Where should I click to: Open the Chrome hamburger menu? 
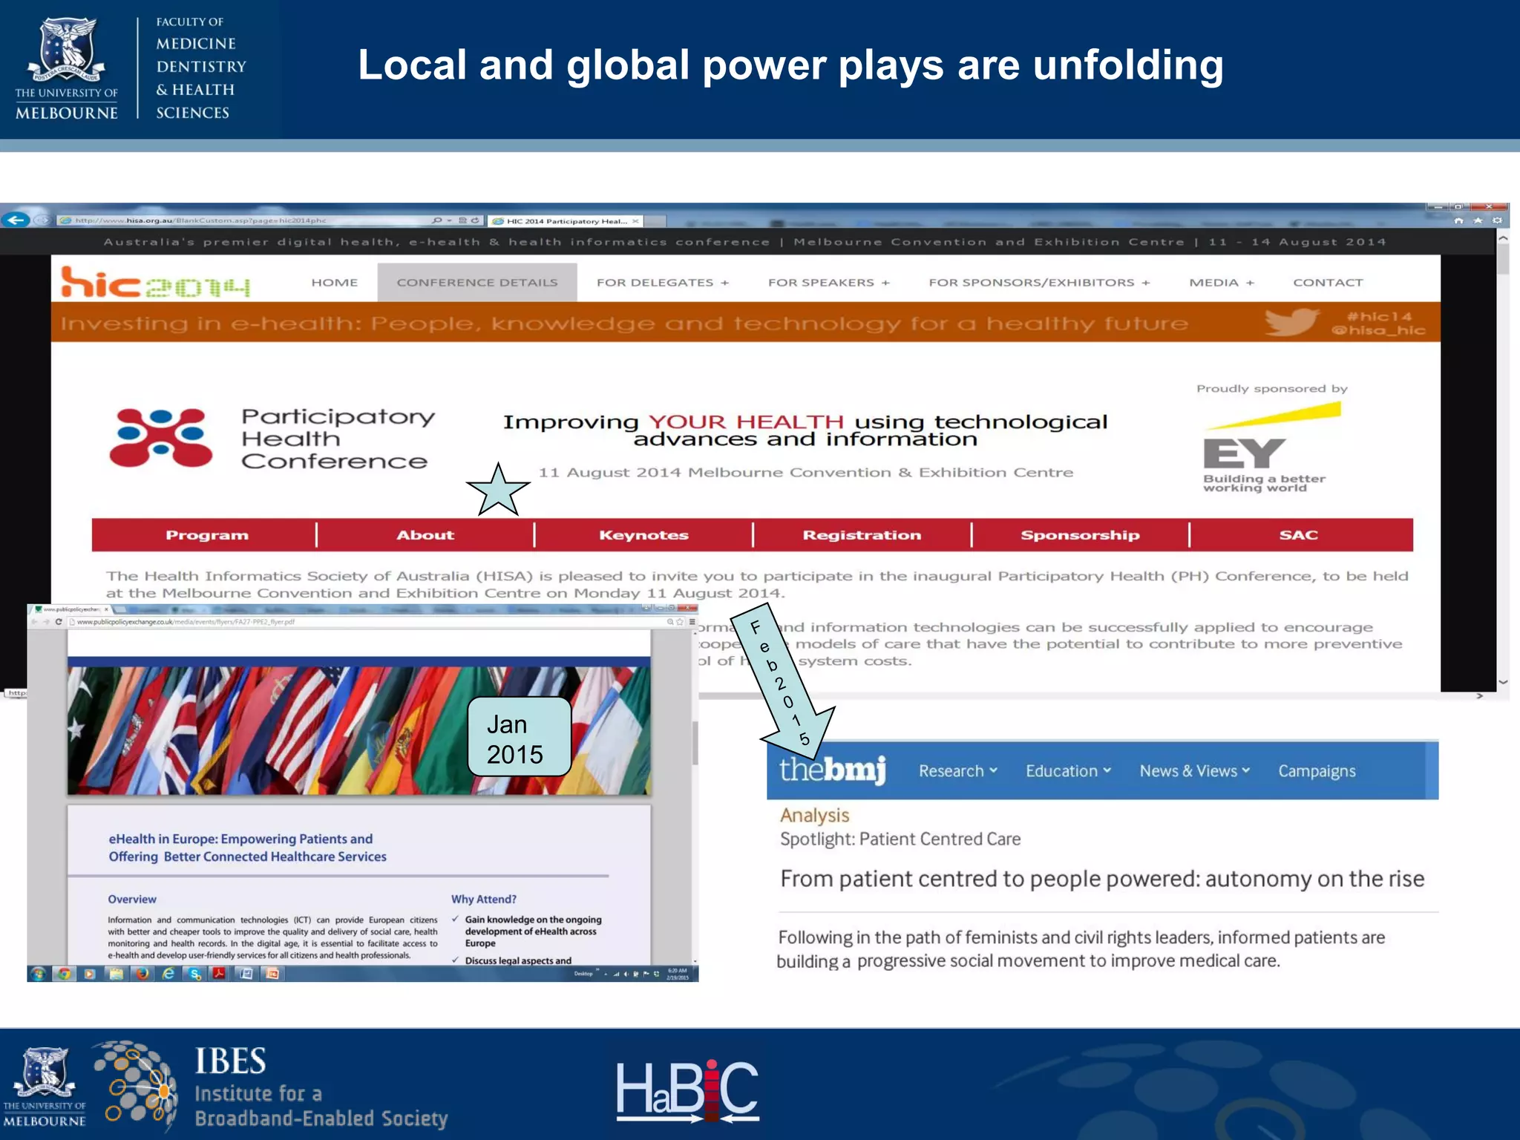(692, 622)
